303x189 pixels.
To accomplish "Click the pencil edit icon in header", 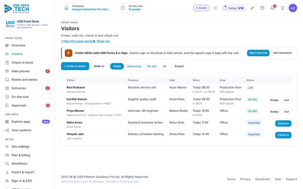I will 252,8.
